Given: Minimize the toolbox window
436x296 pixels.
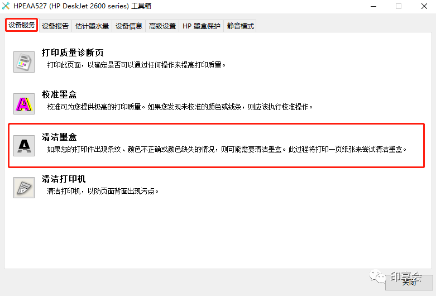Looking at the screenshot, I should (x=373, y=6).
